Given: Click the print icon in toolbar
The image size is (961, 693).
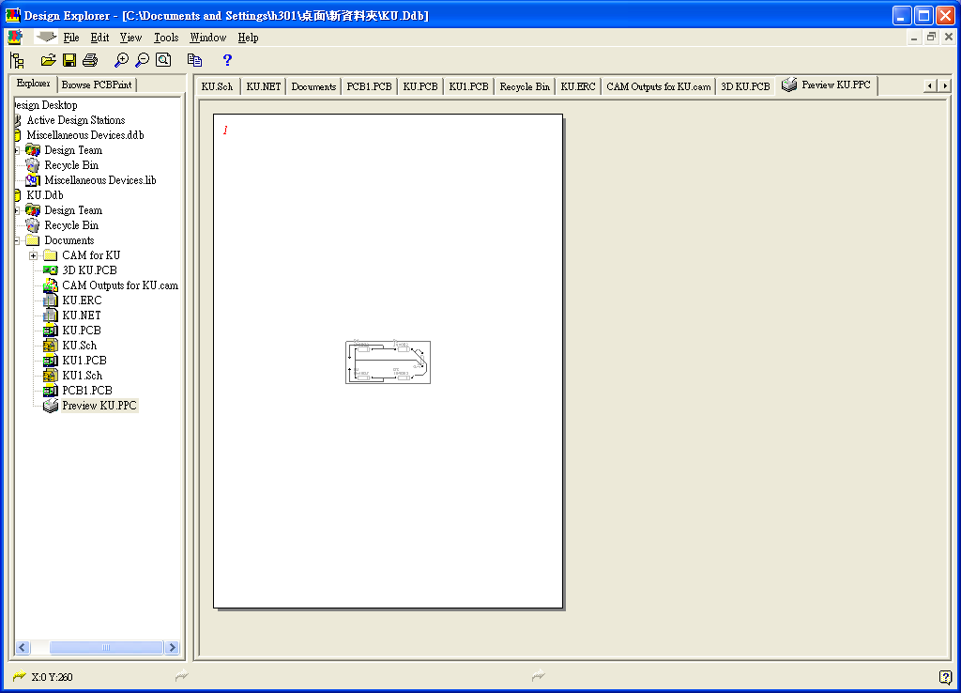Looking at the screenshot, I should 90,60.
